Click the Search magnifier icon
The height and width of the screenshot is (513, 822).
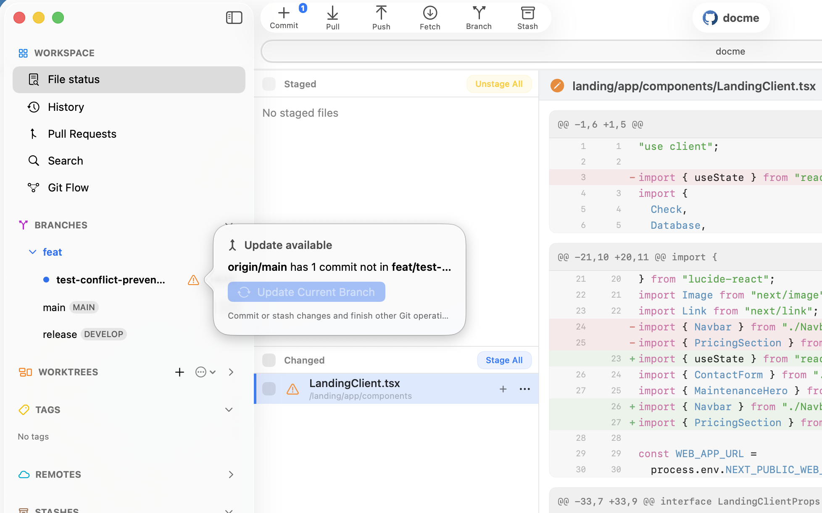34,161
